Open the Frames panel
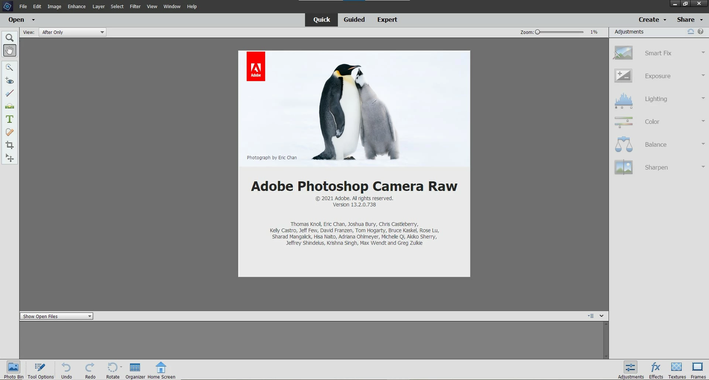Image resolution: width=709 pixels, height=380 pixels. (x=698, y=370)
